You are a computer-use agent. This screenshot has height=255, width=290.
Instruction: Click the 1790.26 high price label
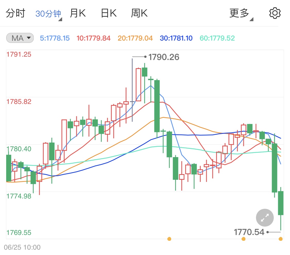click(x=164, y=57)
